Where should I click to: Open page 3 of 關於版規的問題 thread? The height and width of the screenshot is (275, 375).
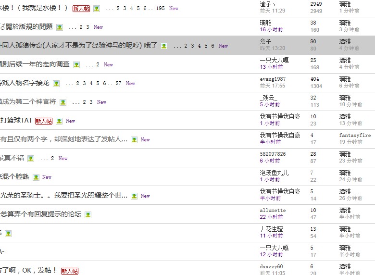point(88,27)
